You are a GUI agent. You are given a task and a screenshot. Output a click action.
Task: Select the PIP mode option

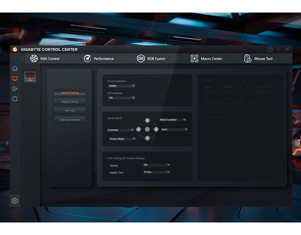click(x=258, y=80)
